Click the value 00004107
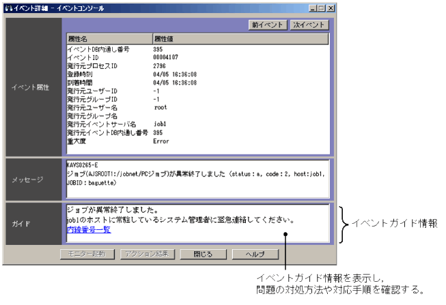This screenshot has width=446, height=305. pos(165,57)
